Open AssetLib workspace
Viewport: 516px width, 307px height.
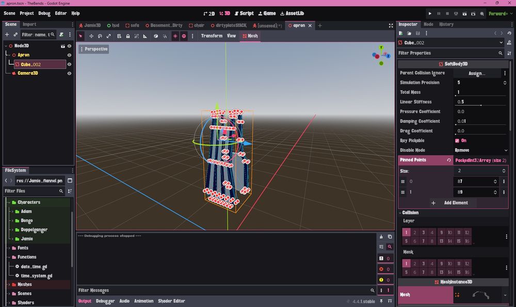292,13
